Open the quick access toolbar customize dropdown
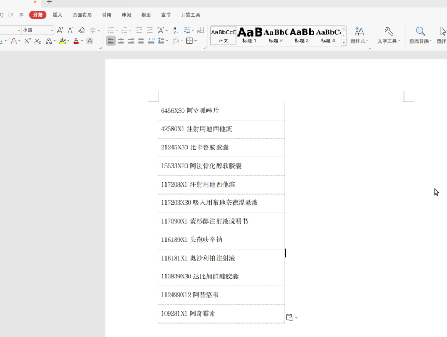The image size is (447, 337). [x=21, y=15]
